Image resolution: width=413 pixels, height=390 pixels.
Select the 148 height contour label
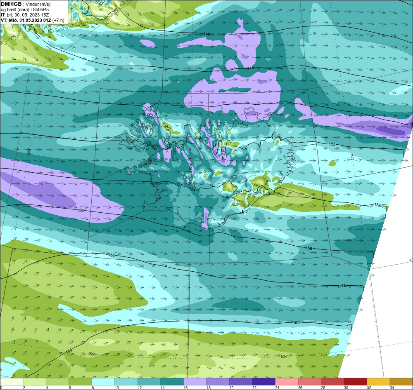[251, 68]
